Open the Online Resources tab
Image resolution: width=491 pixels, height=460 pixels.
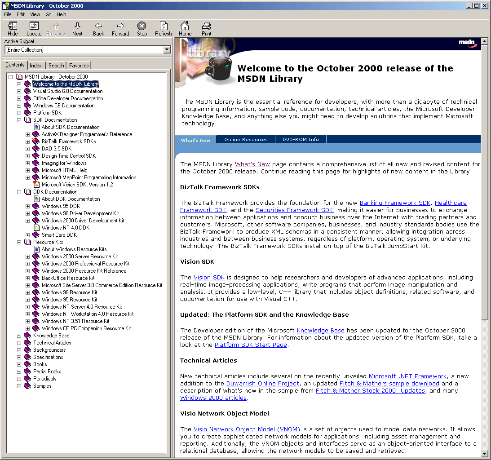(246, 139)
